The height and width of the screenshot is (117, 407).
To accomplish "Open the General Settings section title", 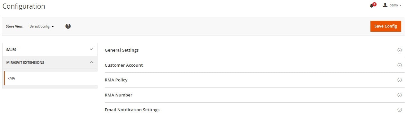I will pyautogui.click(x=122, y=50).
